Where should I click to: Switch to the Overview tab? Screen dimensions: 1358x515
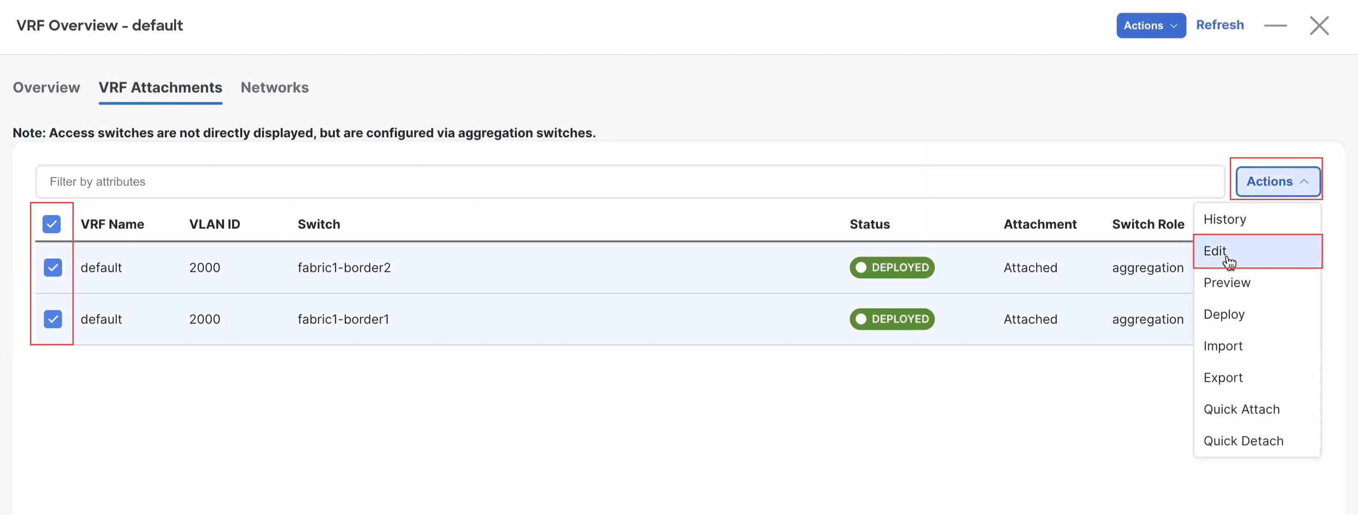tap(47, 88)
